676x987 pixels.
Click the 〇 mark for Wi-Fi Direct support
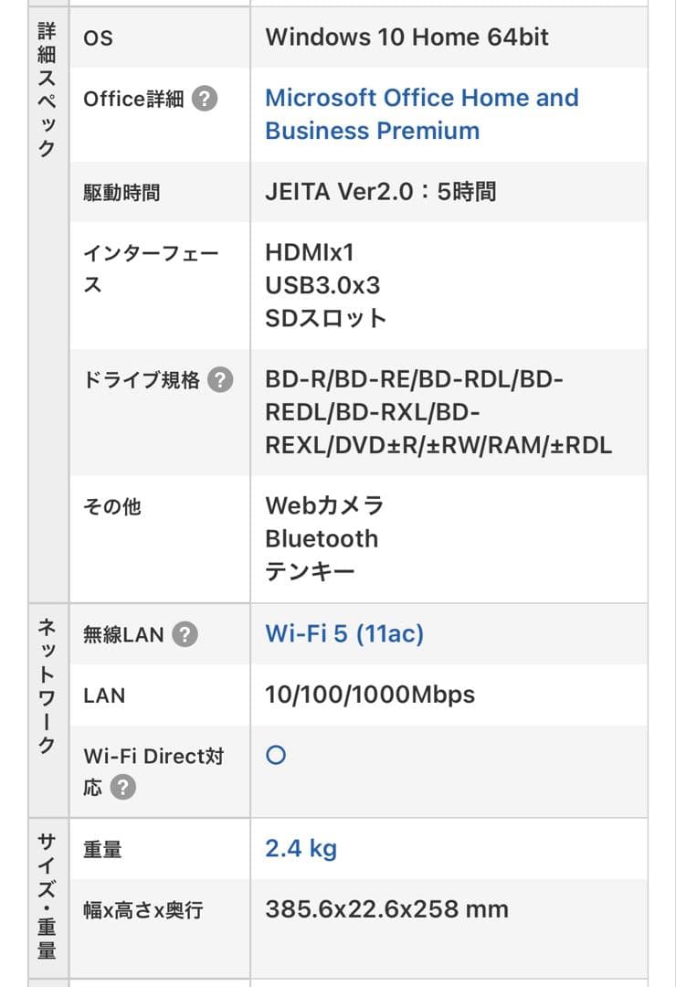(275, 754)
